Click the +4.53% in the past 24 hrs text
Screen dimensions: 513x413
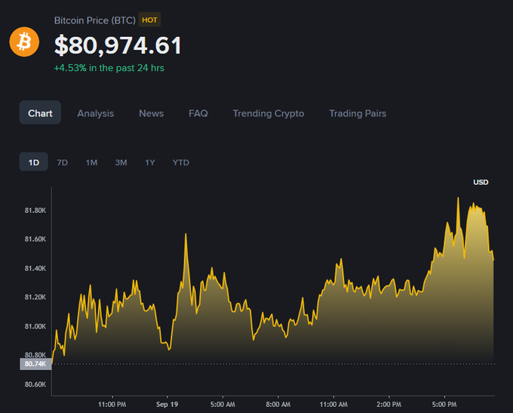coord(109,68)
